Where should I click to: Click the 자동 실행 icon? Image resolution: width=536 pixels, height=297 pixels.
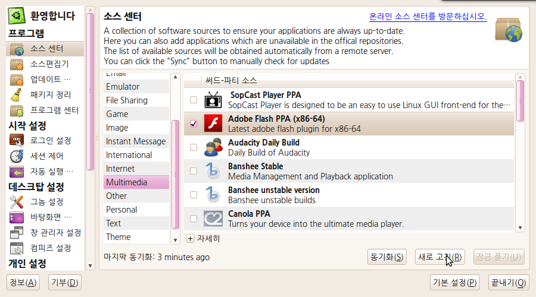17,172
